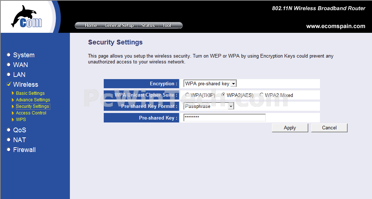Screen dimensions: 372x199
Task: Click the bullet icon beside WAN
Action: 8,65
